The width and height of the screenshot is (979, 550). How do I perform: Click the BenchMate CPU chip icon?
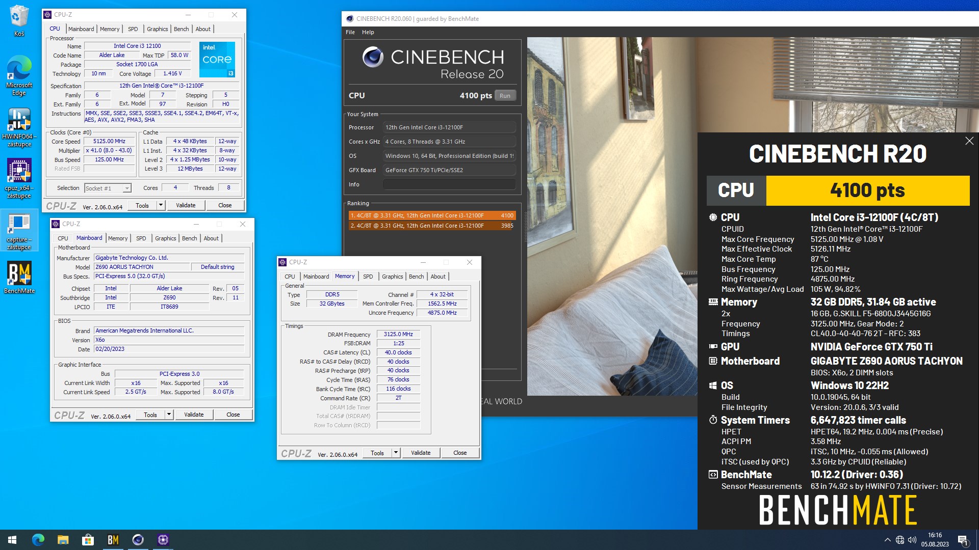click(713, 217)
